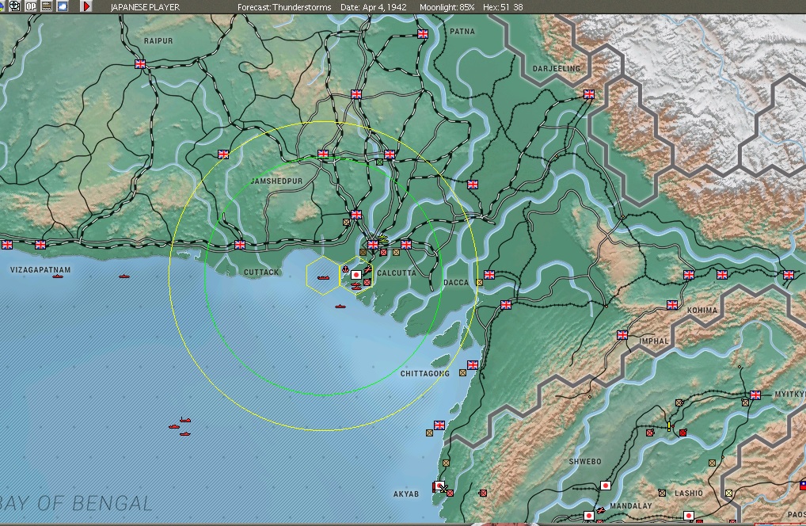
Task: Click the Hex: 51 38 coordinates readout
Action: click(503, 7)
